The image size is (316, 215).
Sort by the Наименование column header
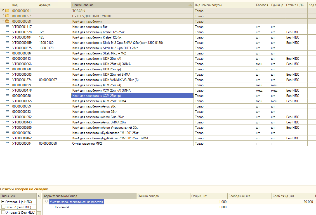pos(132,5)
